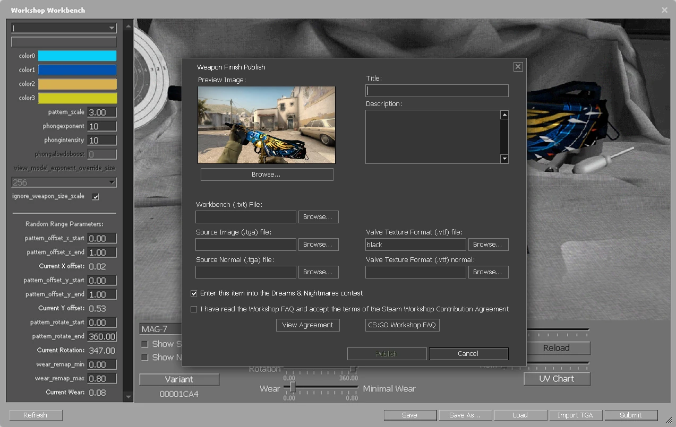Screen dimensions: 676x427
Task: Browse for the Workbench .txt file
Action: pos(318,217)
